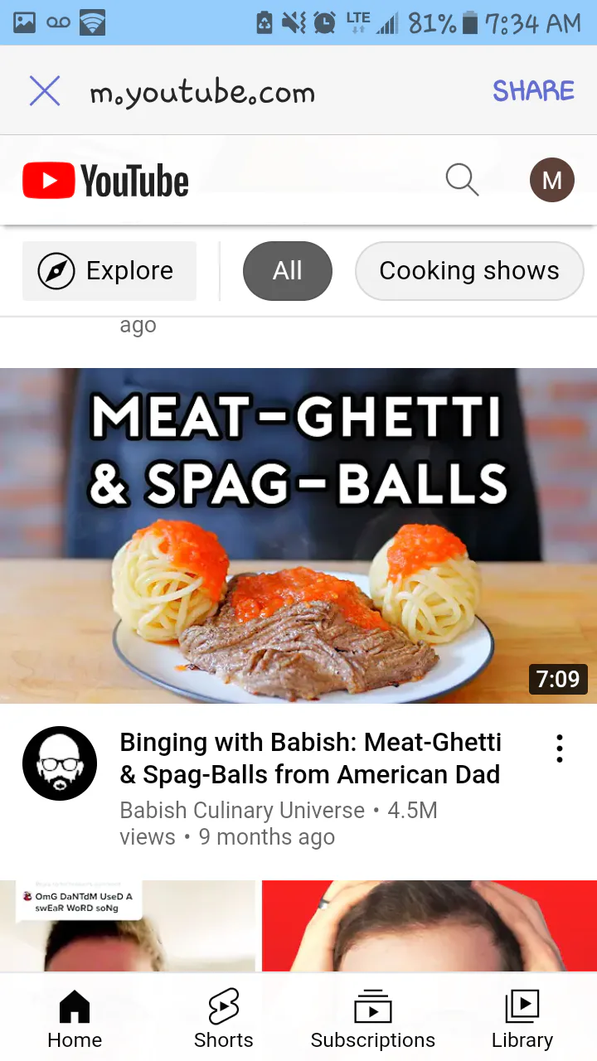
Task: Play the Meat-Ghetti & Spag-Balls video thumbnail
Action: pyautogui.click(x=298, y=535)
